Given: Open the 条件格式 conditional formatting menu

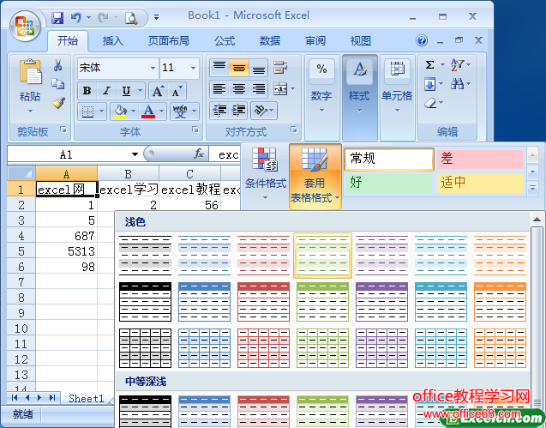Looking at the screenshot, I should pos(266,173).
